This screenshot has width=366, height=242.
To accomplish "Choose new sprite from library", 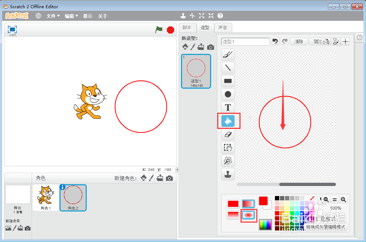I will pos(144,178).
